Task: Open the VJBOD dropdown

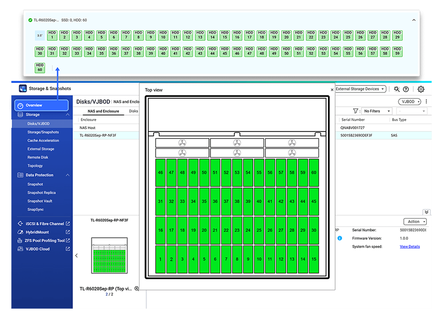Action: point(409,100)
